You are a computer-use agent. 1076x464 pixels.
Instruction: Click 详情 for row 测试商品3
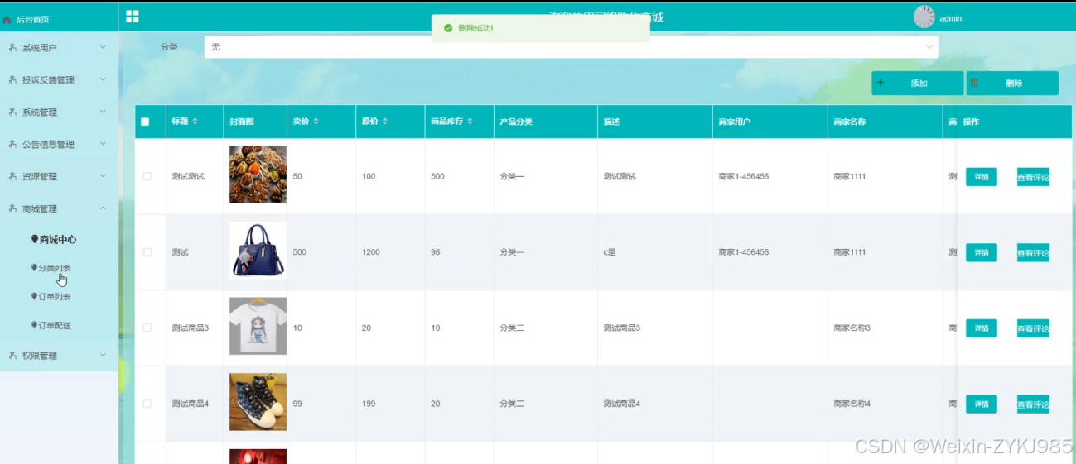982,328
